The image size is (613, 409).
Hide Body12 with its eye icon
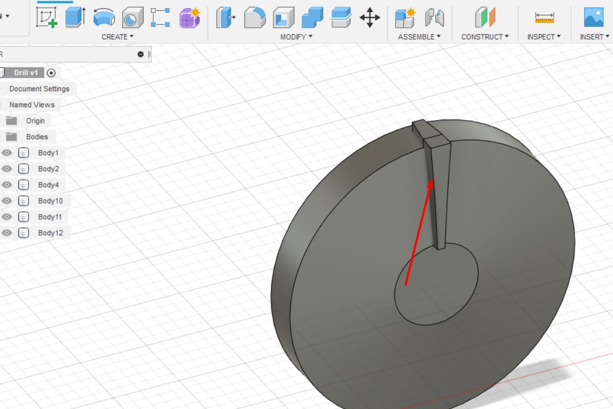[x=6, y=233]
